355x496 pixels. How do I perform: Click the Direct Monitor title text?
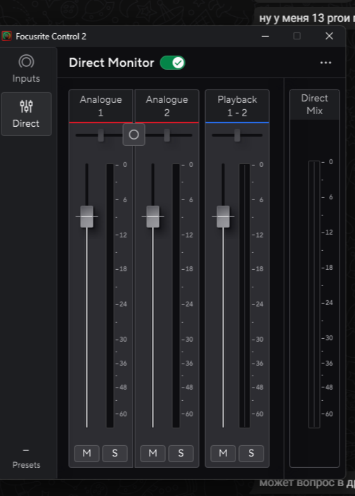pyautogui.click(x=111, y=63)
